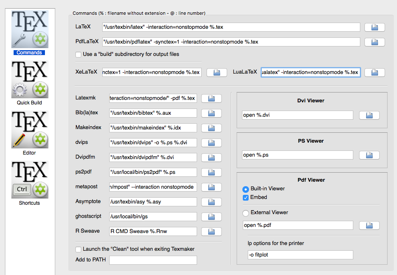This screenshot has height=275, width=397.
Task: Click the ghostscript command field
Action: (x=153, y=216)
